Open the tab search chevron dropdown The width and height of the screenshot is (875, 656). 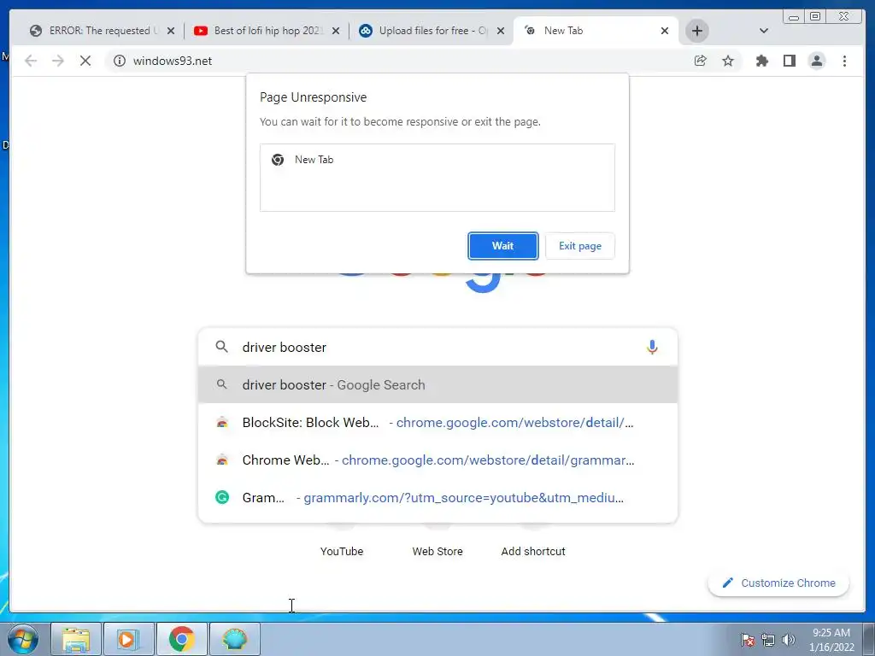pyautogui.click(x=764, y=31)
